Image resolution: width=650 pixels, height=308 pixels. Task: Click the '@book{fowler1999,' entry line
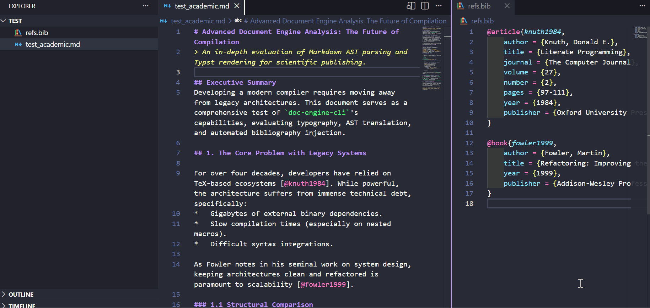click(522, 143)
